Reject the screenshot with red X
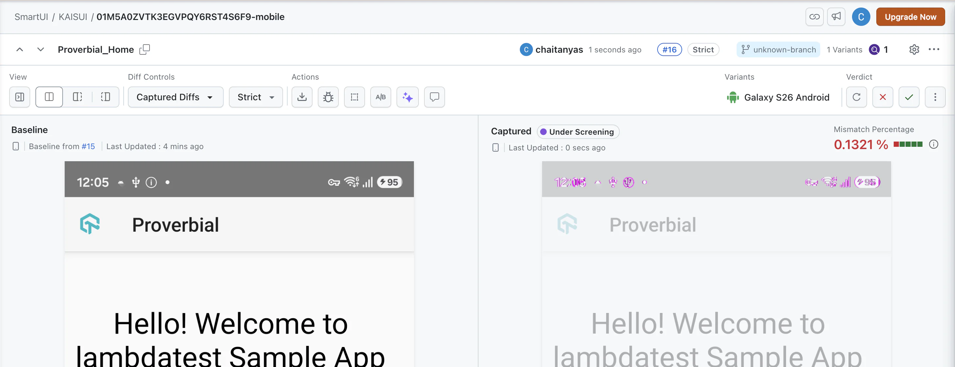This screenshot has width=955, height=367. click(883, 97)
